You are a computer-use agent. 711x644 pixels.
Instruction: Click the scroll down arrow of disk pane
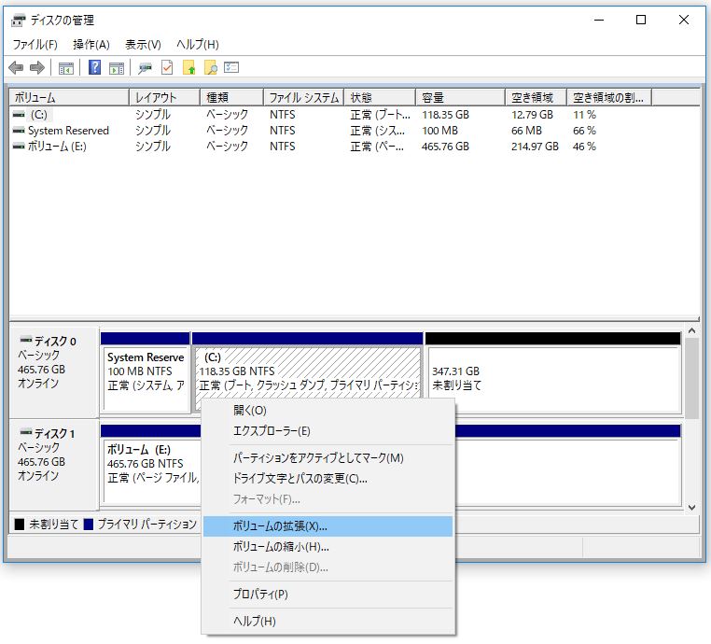692,508
